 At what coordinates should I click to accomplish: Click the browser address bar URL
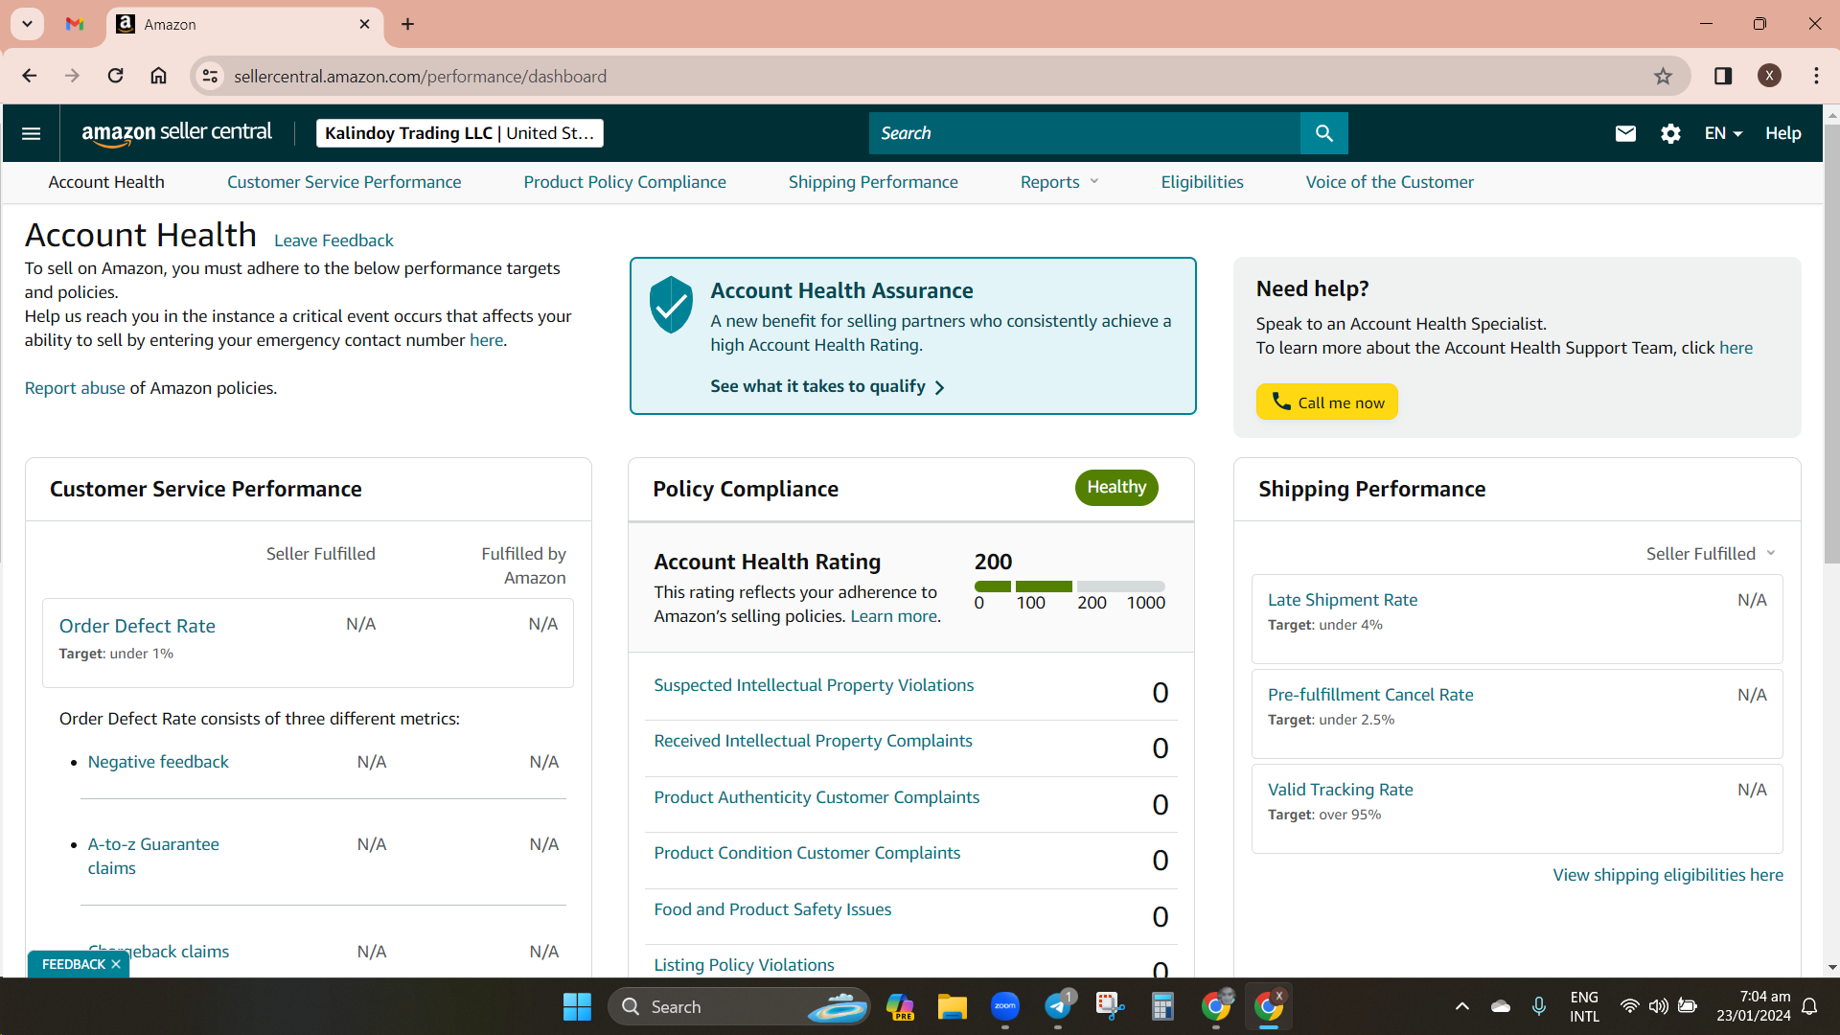[420, 76]
